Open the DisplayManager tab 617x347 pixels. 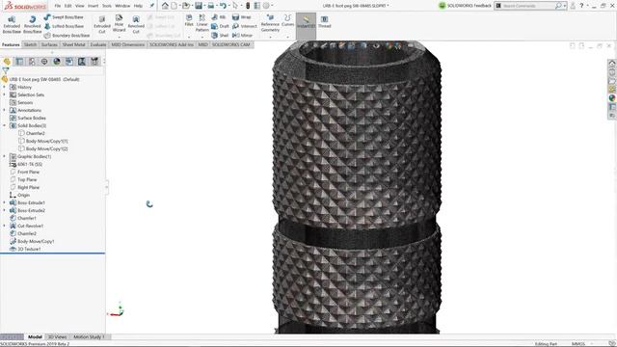pos(57,62)
